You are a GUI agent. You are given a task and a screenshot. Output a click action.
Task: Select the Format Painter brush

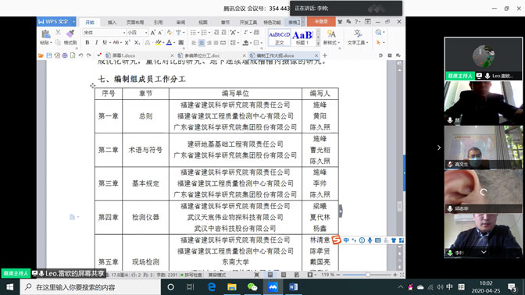click(70, 33)
